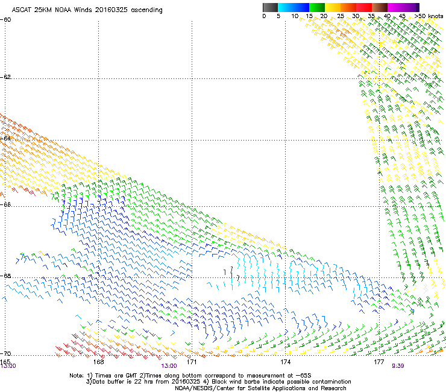Click the "168" longitude axis label

pos(98,362)
